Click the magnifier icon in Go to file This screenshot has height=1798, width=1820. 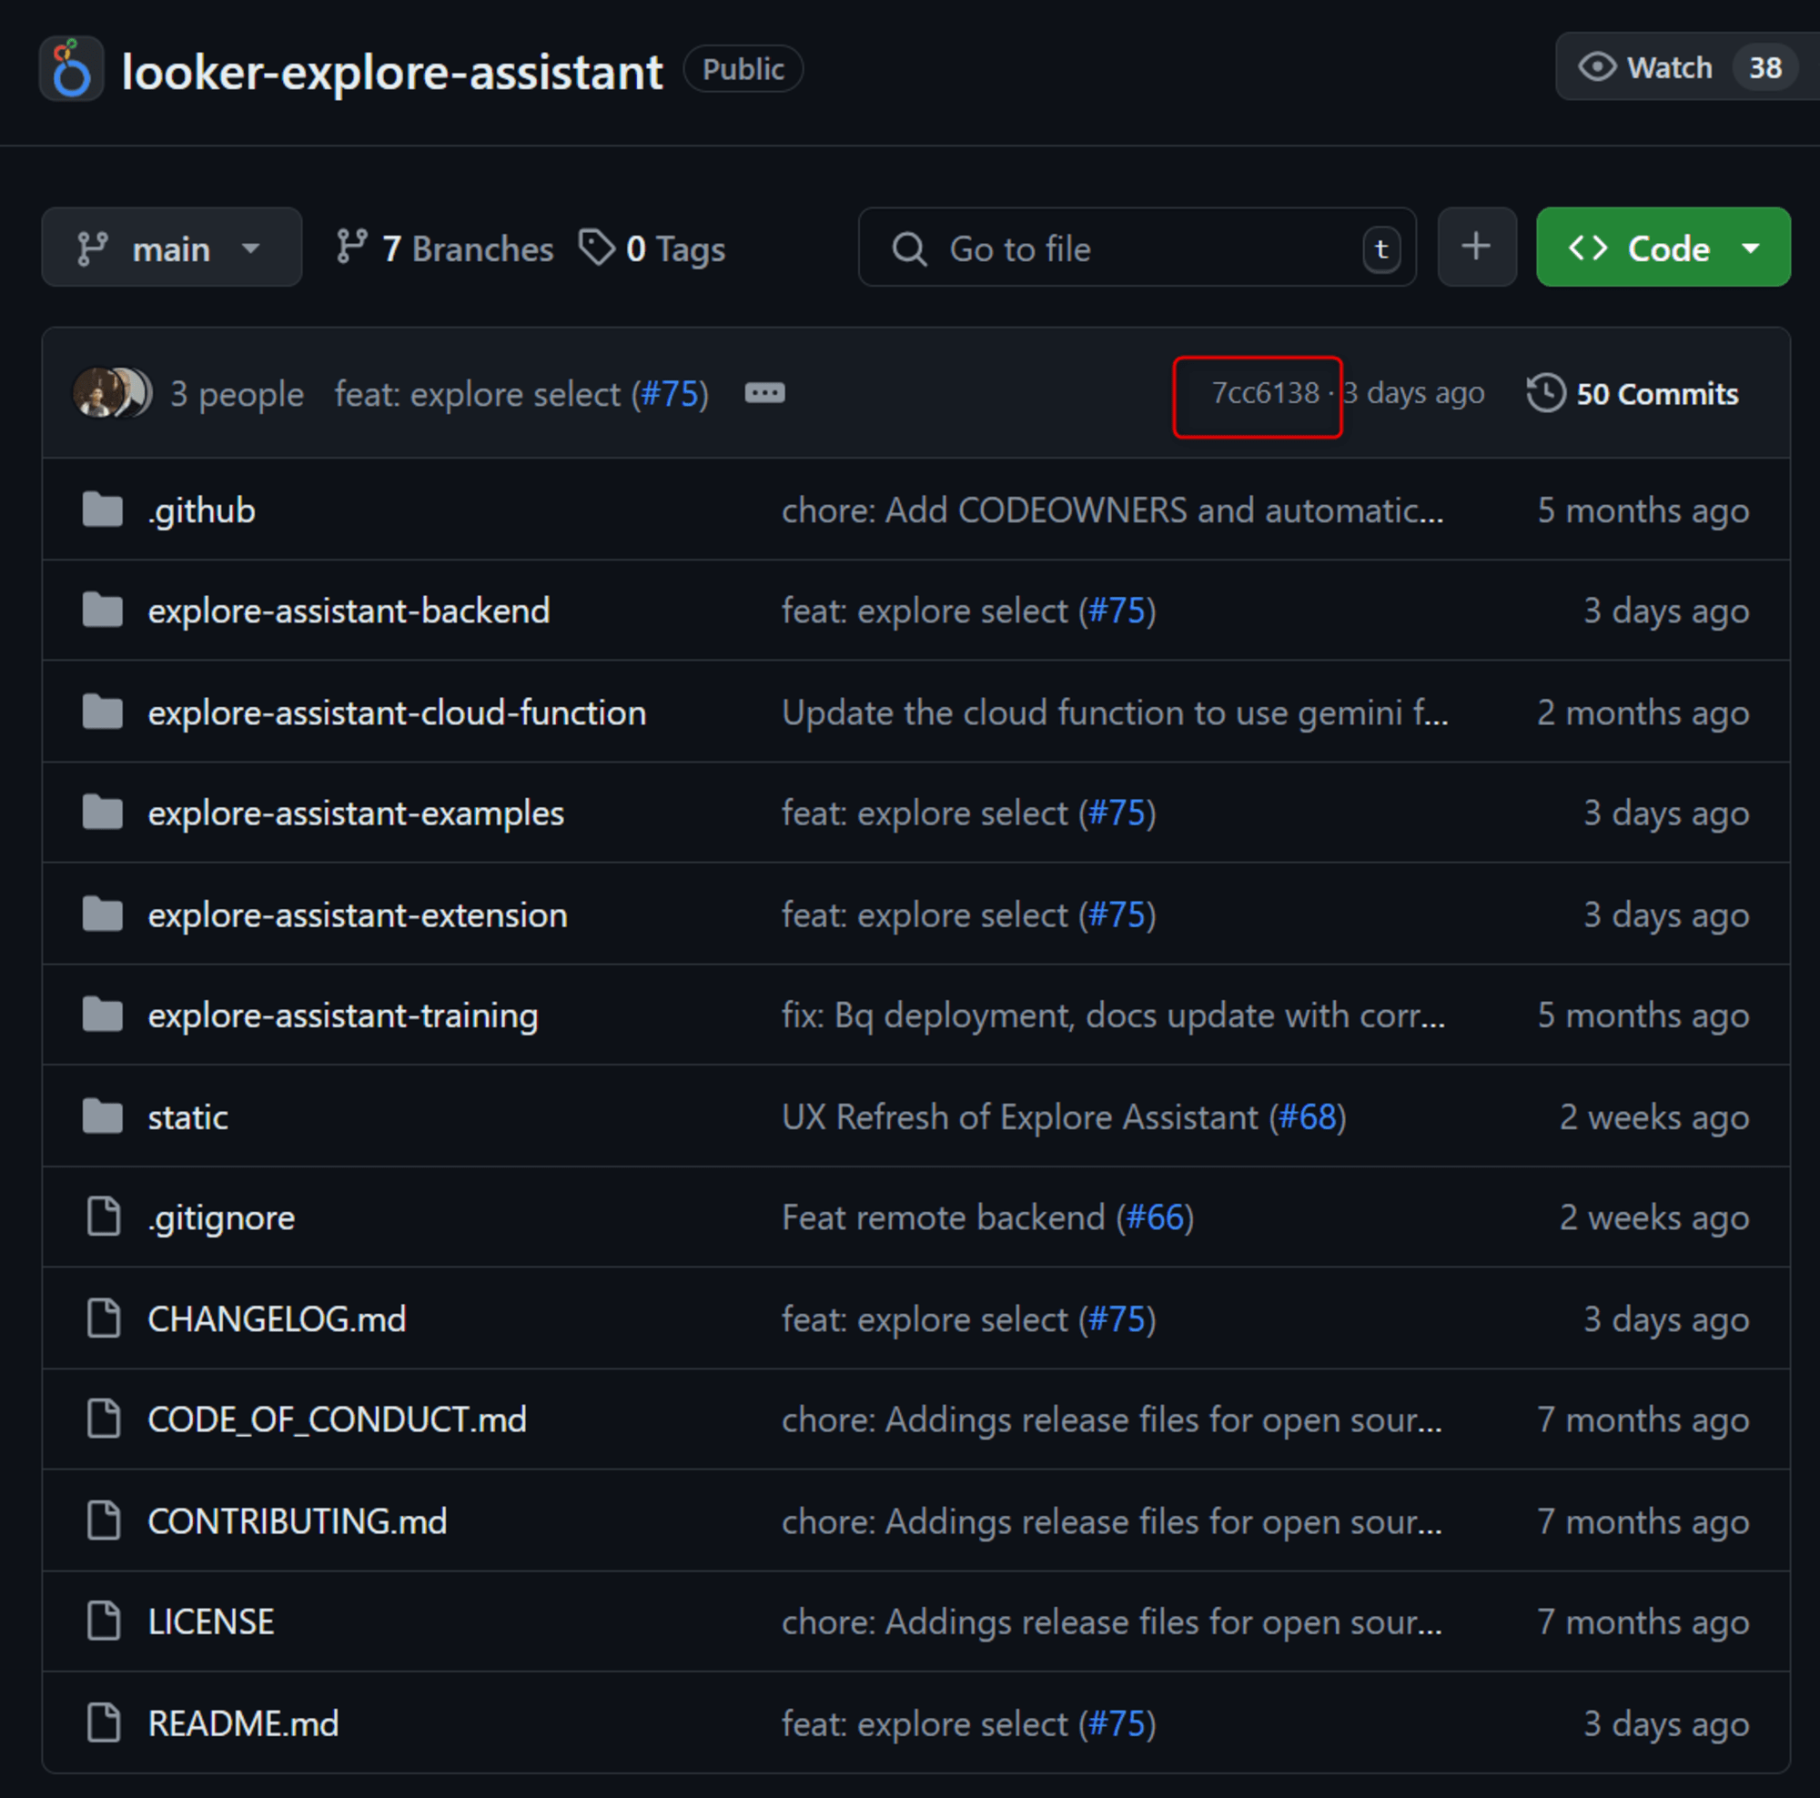click(909, 248)
